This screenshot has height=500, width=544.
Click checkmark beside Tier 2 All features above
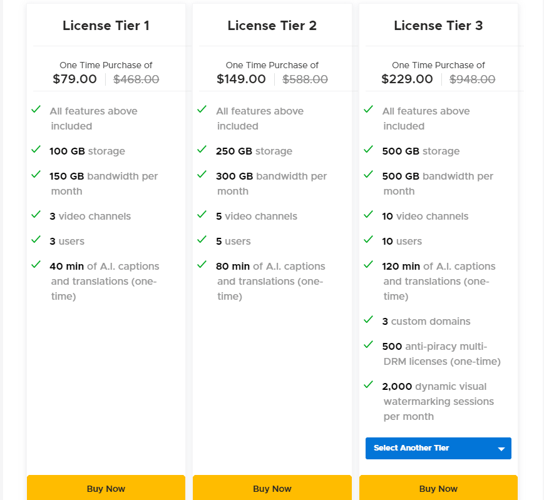coord(202,111)
